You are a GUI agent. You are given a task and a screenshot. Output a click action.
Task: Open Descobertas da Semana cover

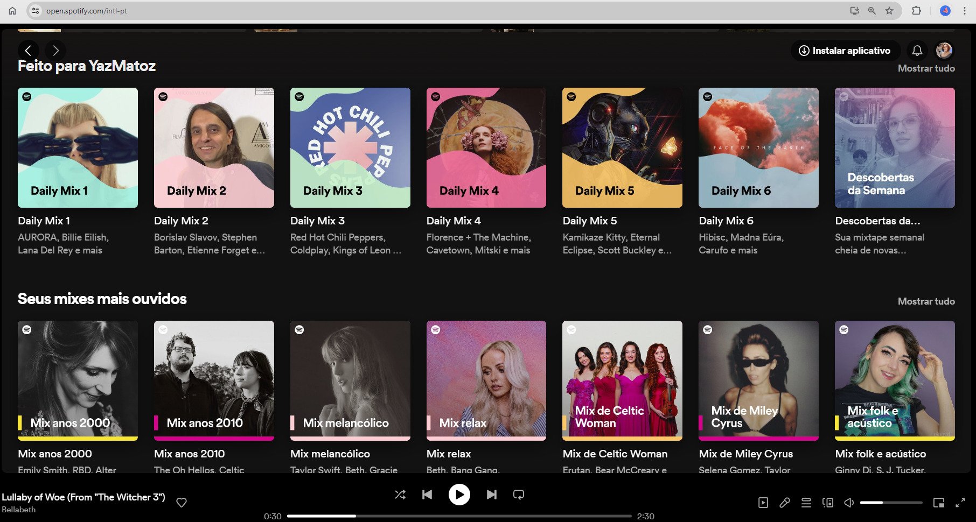895,147
